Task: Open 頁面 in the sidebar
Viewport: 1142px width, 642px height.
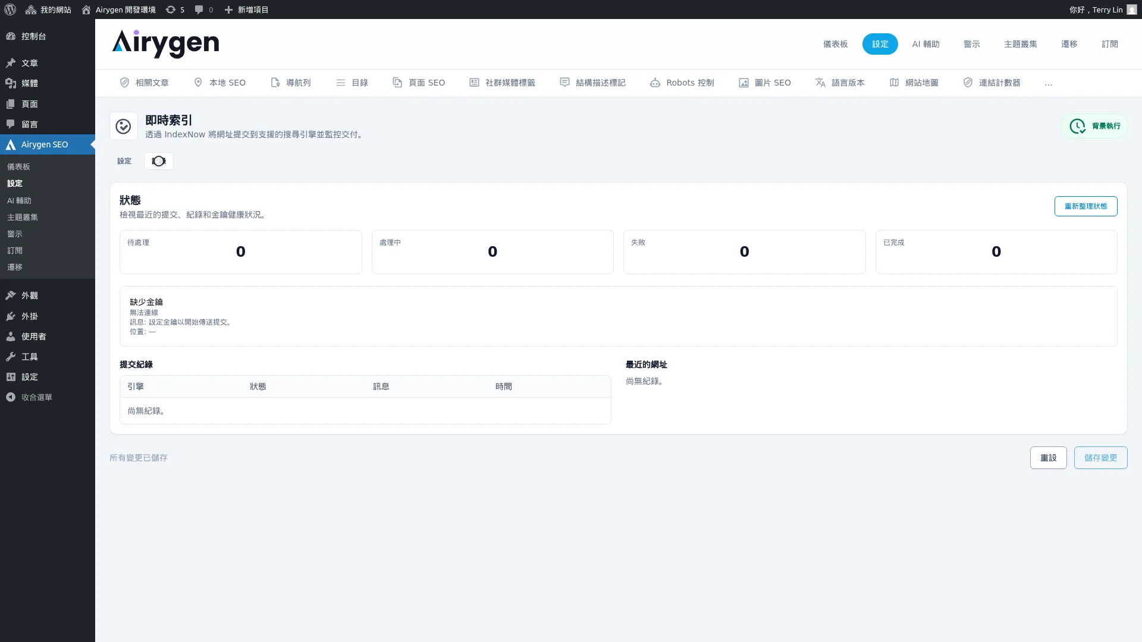Action: 48,104
